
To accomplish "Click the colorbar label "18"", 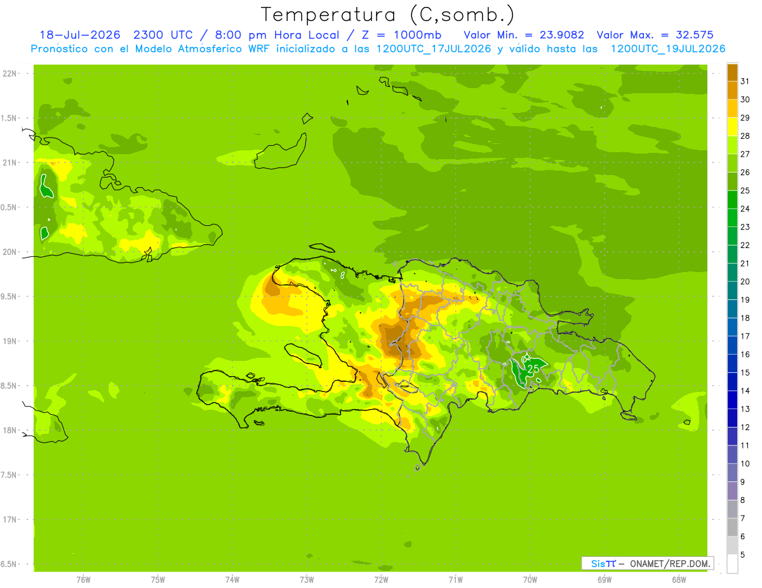I will click(745, 318).
